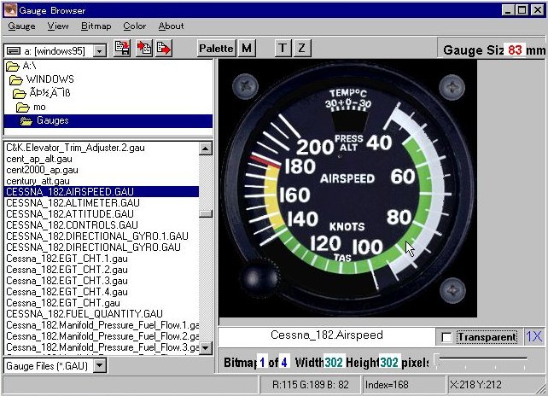The width and height of the screenshot is (548, 396).
Task: Open the Gauge menu
Action: pyautogui.click(x=21, y=26)
